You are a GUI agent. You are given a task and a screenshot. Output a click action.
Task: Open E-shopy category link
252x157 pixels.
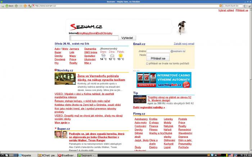pyautogui.click(x=154, y=123)
